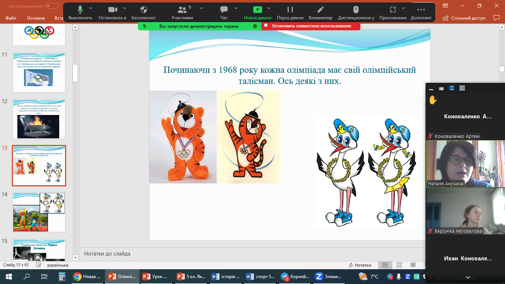Open Участники participants list
Image resolution: width=505 pixels, height=284 pixels.
pos(182,13)
